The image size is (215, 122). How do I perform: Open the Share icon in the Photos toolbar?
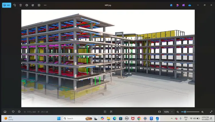[x=33, y=5]
